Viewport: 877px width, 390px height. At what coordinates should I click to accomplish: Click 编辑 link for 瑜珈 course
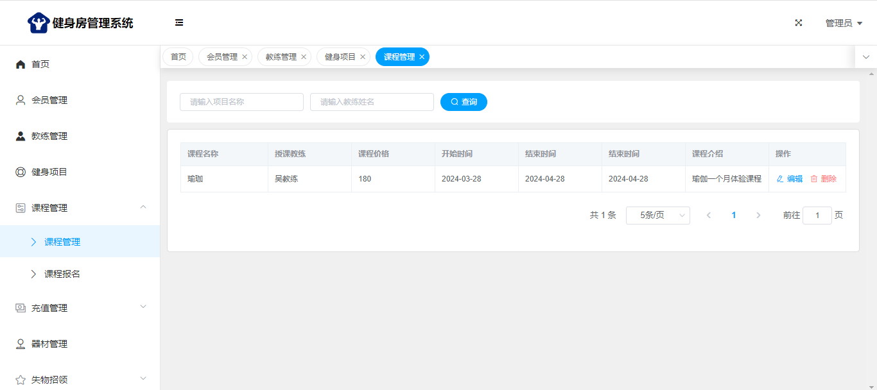pos(790,179)
